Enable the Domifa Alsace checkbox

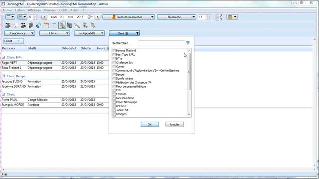coord(114,79)
